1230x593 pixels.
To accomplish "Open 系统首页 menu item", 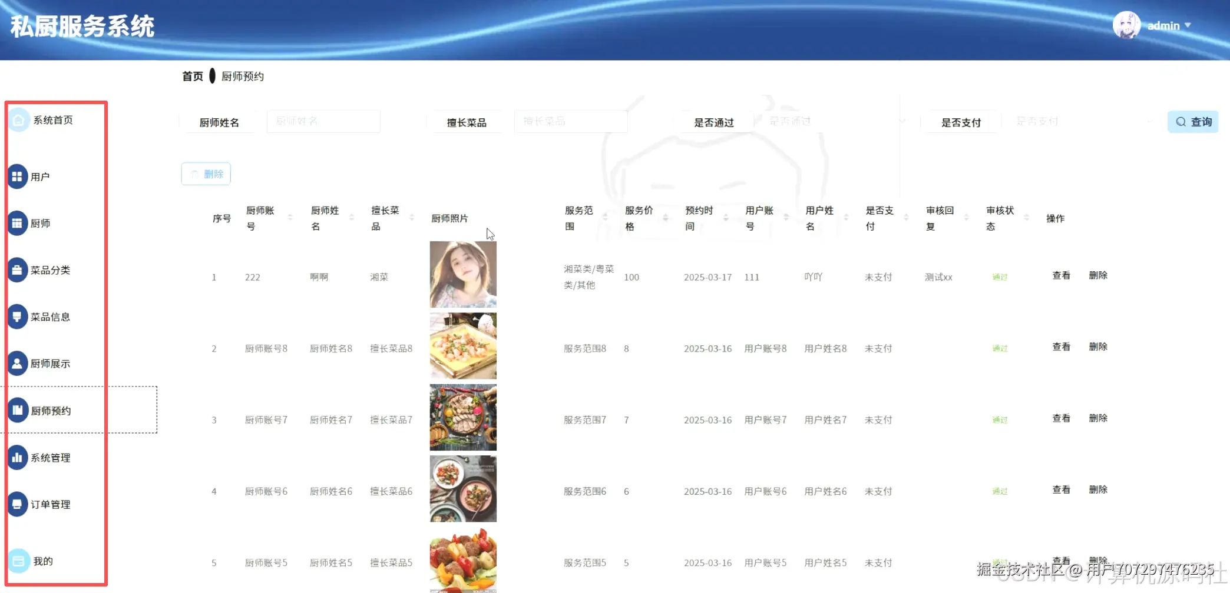I will click(53, 120).
